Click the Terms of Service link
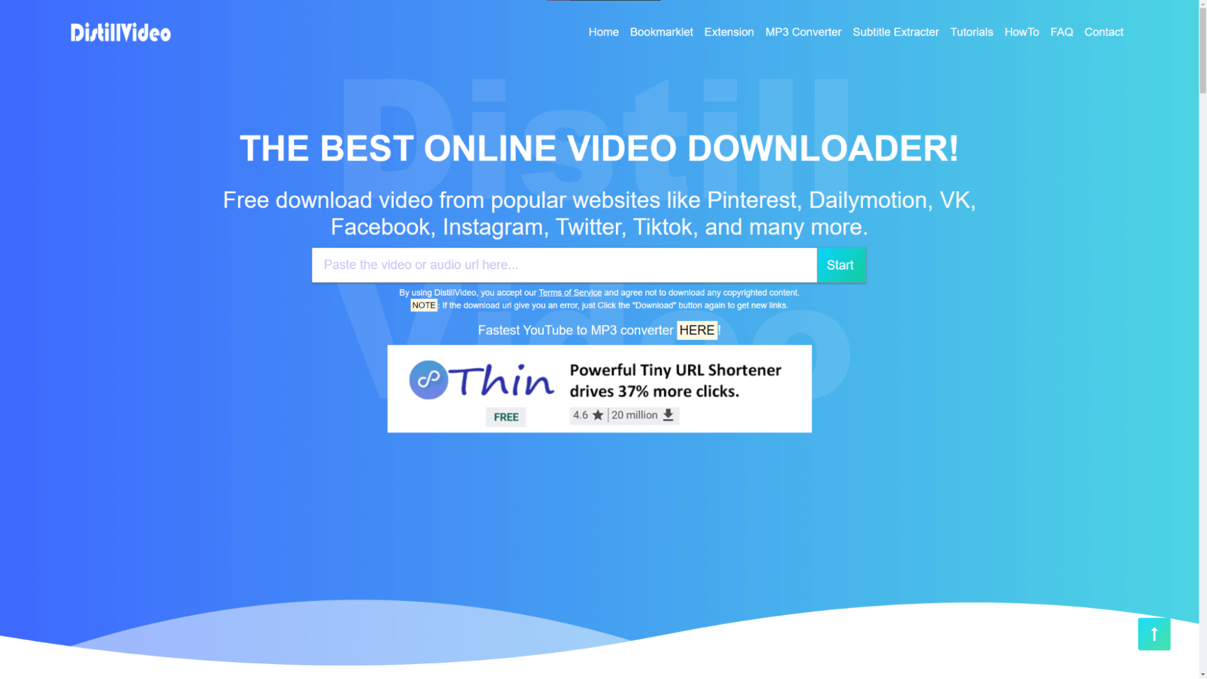 point(571,292)
